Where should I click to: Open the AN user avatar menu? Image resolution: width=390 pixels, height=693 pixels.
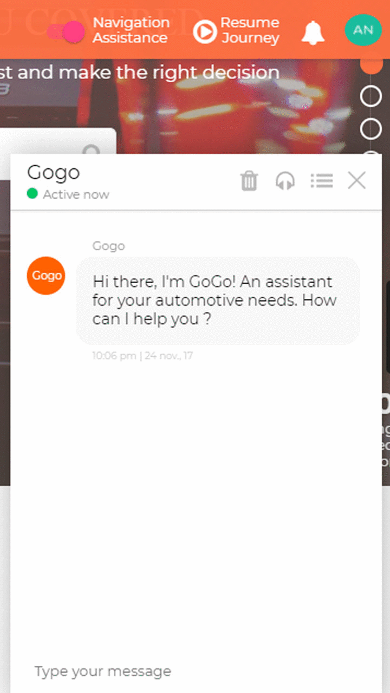pos(363,30)
